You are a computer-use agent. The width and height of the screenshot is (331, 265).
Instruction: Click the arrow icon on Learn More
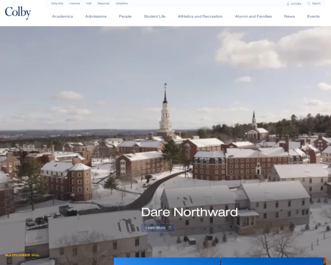pyautogui.click(x=169, y=227)
